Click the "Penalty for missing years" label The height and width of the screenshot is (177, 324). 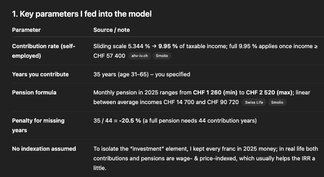pyautogui.click(x=38, y=125)
